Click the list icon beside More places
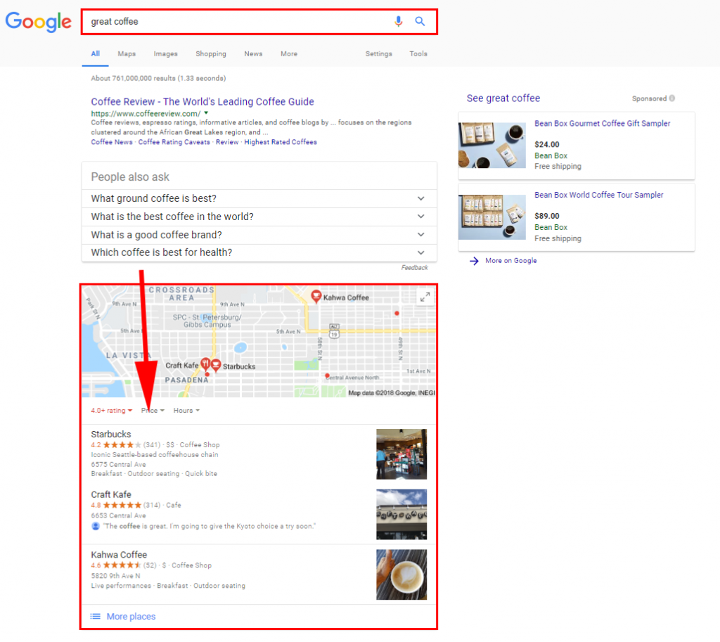 point(96,616)
